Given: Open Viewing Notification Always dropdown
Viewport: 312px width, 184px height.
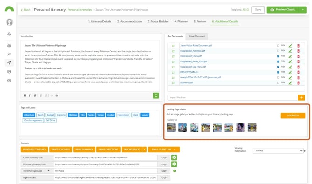Looking at the screenshot, I should click(x=278, y=151).
